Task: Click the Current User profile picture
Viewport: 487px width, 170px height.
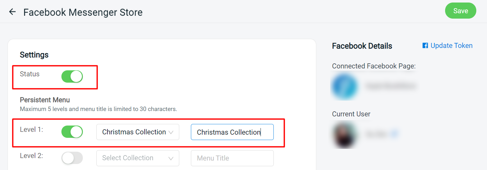Action: tap(344, 134)
